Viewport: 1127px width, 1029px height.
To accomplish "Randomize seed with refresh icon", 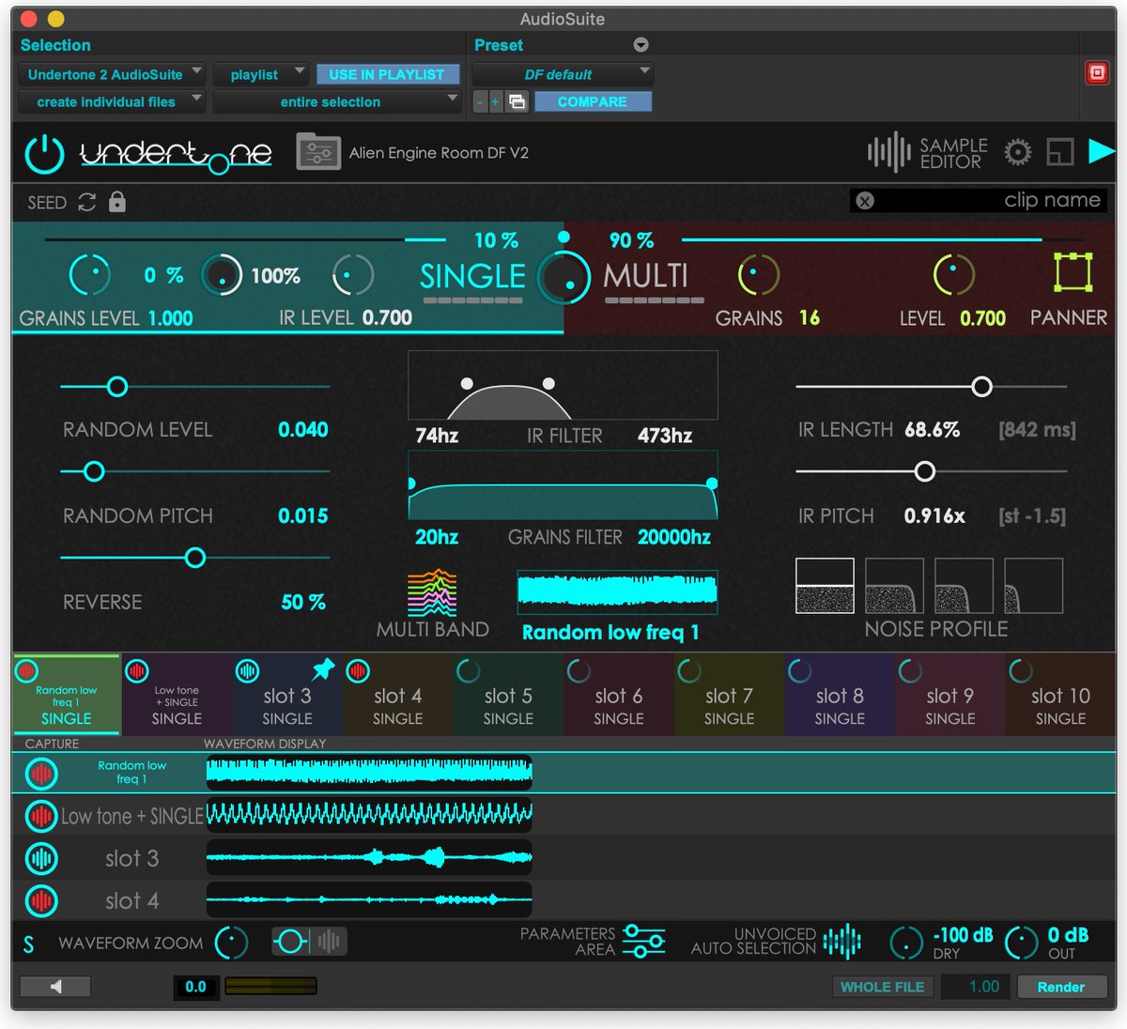I will pos(87,202).
